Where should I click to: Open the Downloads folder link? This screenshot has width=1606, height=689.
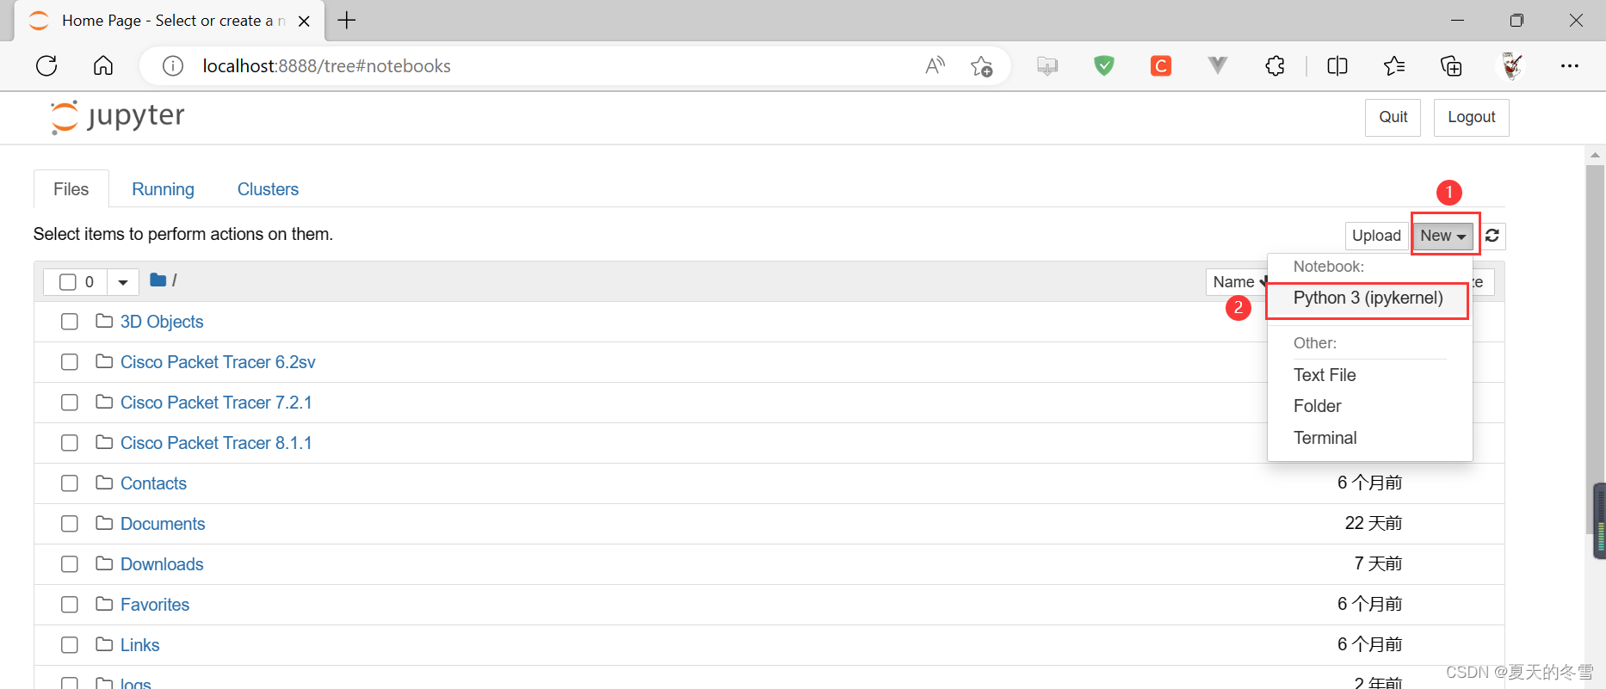click(162, 564)
